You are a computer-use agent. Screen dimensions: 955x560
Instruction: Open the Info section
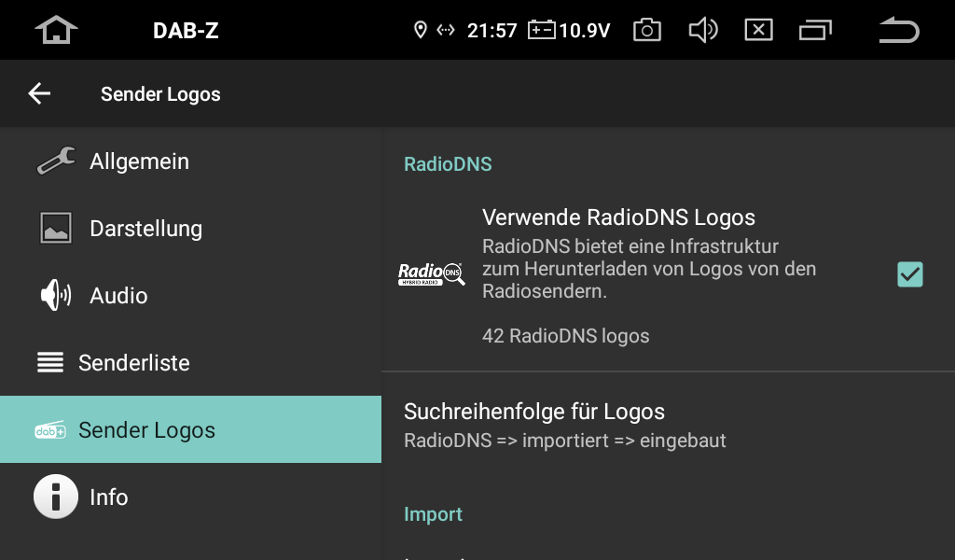pyautogui.click(x=190, y=497)
